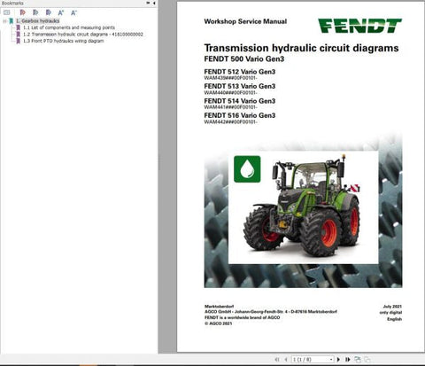Open the Bookmarks panel options menu arrow
This screenshot has height=366, width=425.
point(148,3)
